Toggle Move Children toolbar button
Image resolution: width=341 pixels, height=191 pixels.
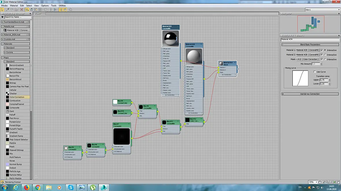point(27,9)
